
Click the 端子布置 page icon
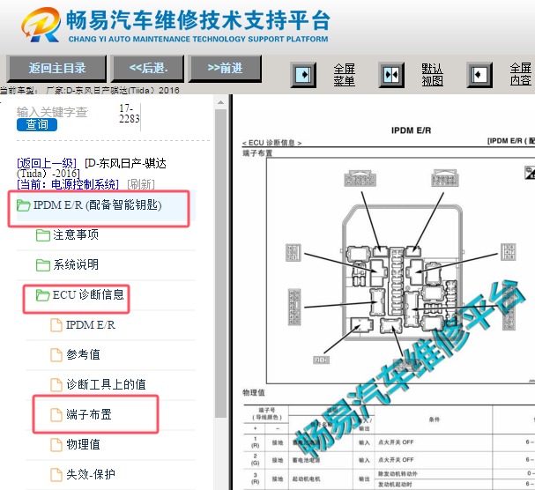[x=56, y=415]
